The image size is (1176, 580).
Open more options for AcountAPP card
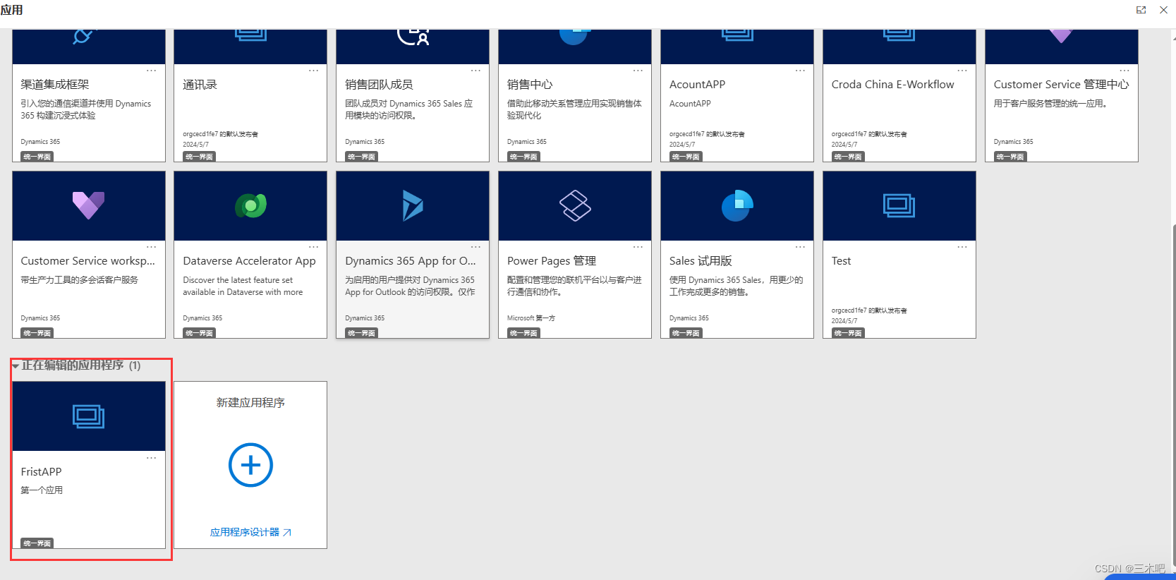800,71
